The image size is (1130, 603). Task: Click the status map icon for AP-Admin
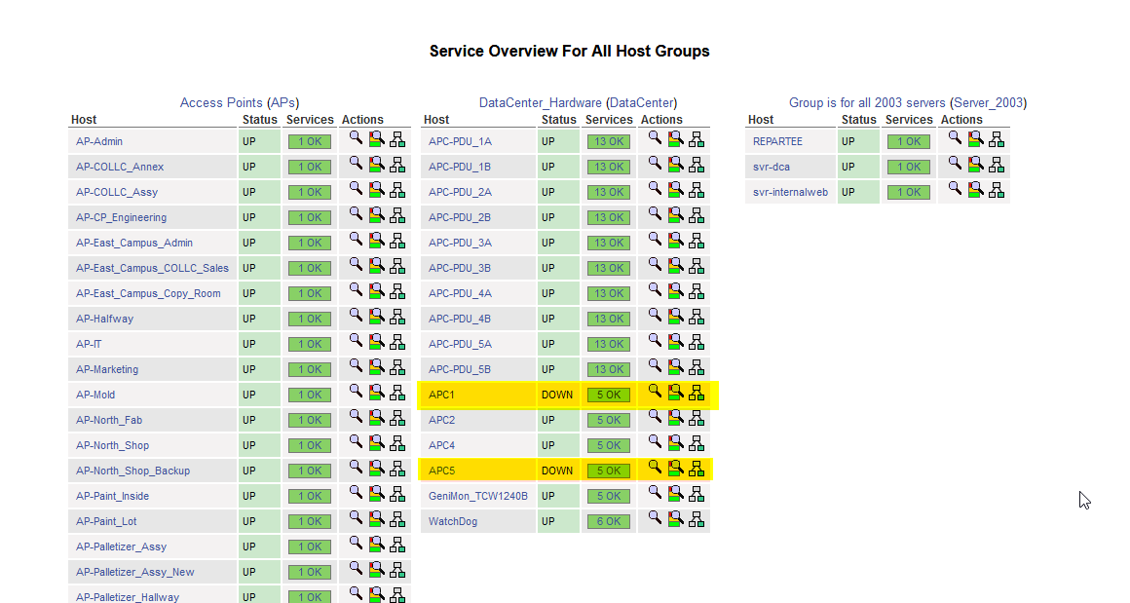tap(397, 139)
